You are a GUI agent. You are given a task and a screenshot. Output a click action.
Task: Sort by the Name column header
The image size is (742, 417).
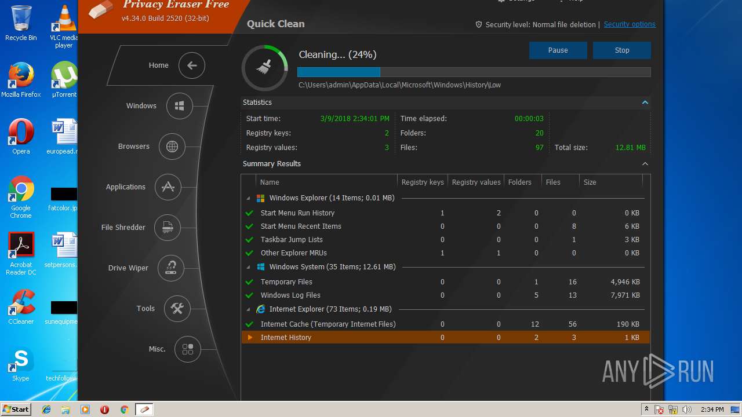pos(326,182)
